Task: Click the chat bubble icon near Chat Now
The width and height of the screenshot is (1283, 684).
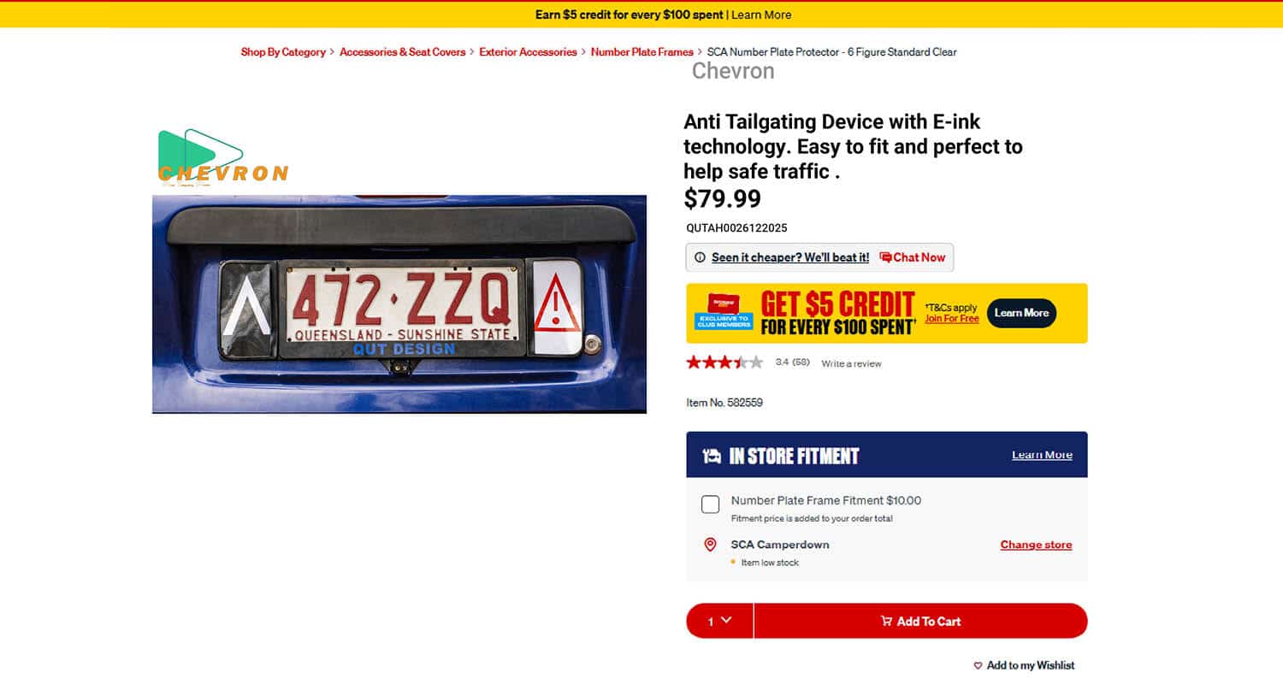Action: pos(885,257)
